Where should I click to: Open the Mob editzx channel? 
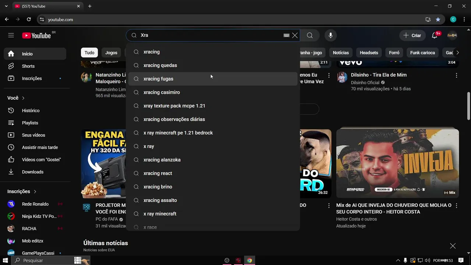click(35, 241)
